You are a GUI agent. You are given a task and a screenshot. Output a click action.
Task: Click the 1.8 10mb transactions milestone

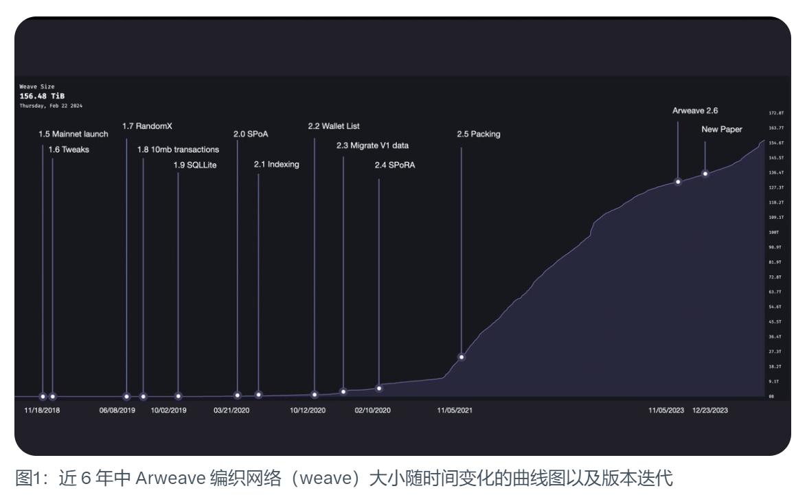pos(143,395)
